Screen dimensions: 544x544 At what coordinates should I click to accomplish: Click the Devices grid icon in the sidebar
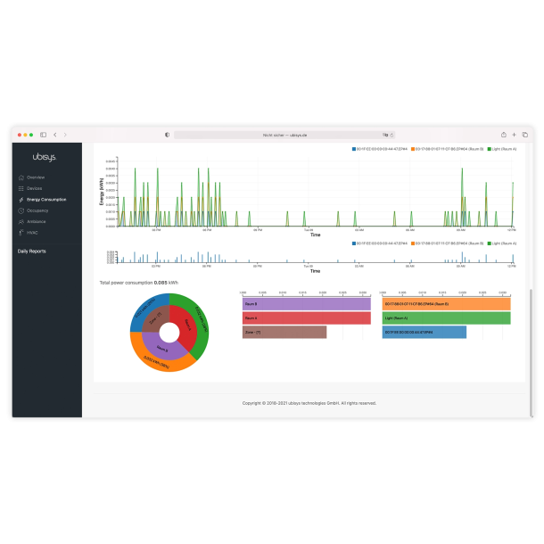(21, 188)
